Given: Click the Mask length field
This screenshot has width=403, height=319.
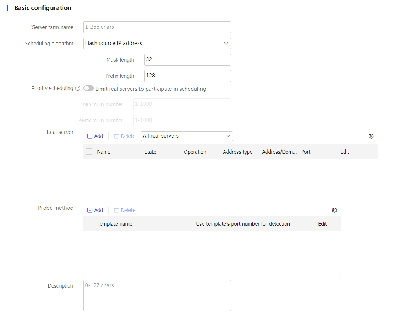Looking at the screenshot, I should click(187, 60).
